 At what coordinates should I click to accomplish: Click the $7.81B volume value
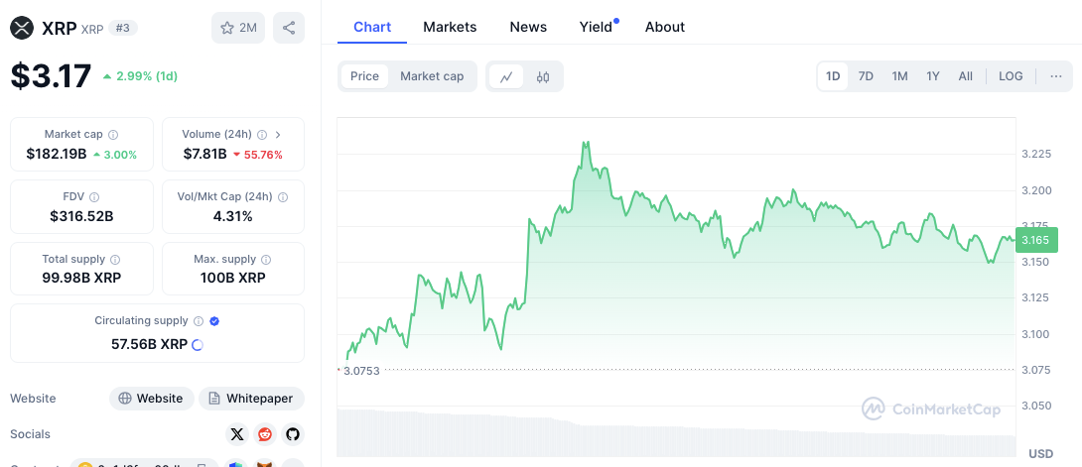pos(204,155)
